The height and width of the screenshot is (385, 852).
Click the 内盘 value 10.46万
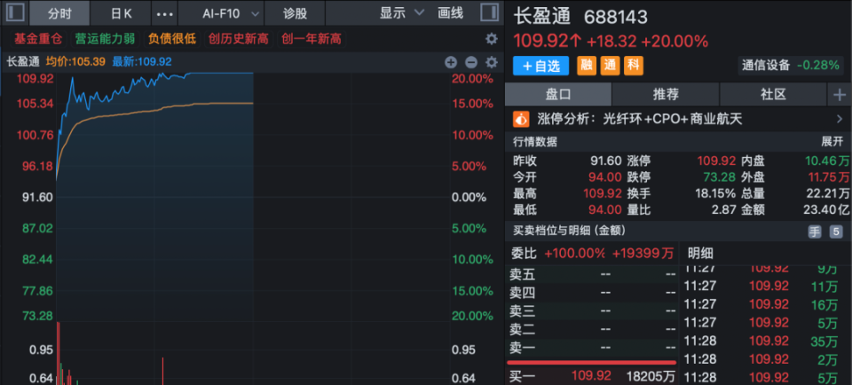tap(827, 161)
